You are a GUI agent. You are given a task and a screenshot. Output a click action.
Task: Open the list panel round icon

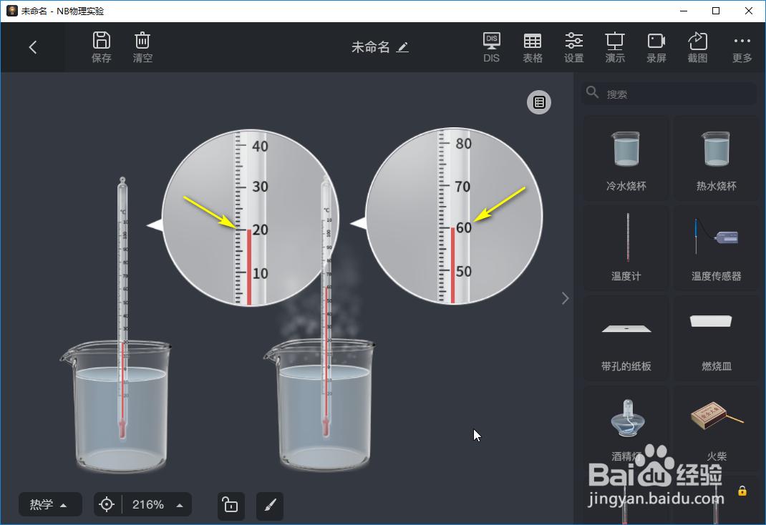539,102
